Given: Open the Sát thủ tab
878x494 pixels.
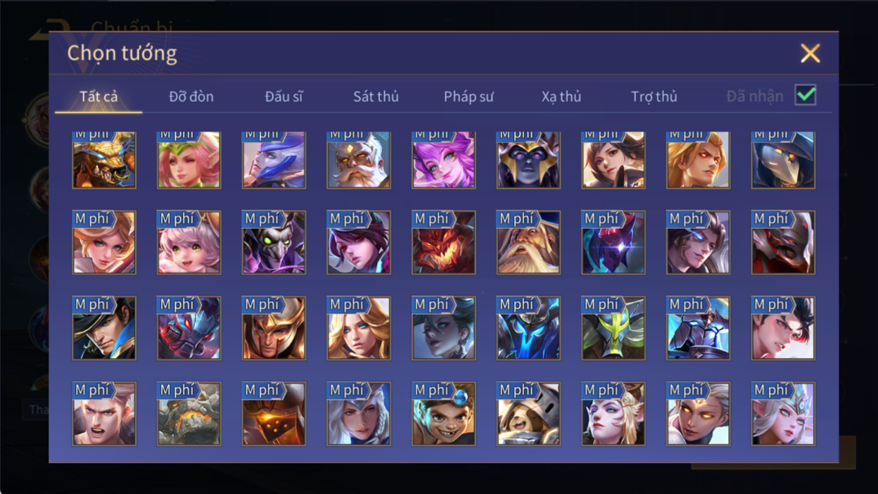Looking at the screenshot, I should (376, 96).
